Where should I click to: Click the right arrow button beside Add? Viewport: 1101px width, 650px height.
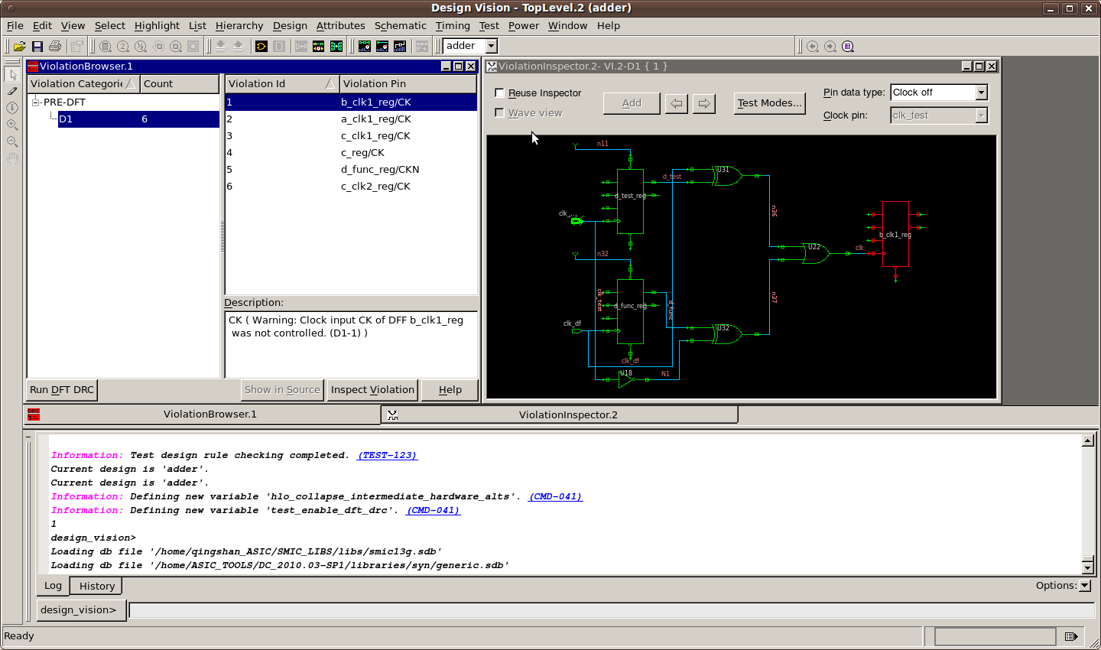click(703, 103)
